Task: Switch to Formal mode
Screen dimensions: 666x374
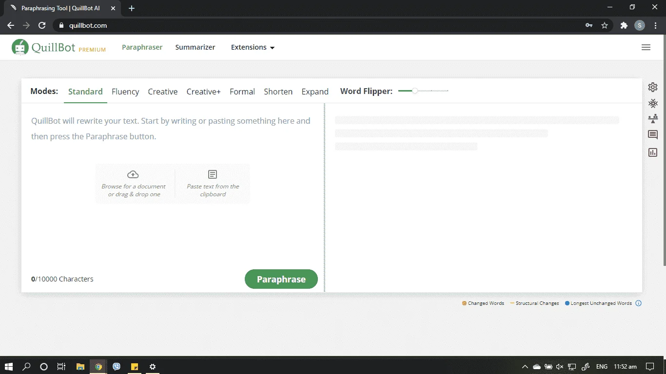Action: 242,92
